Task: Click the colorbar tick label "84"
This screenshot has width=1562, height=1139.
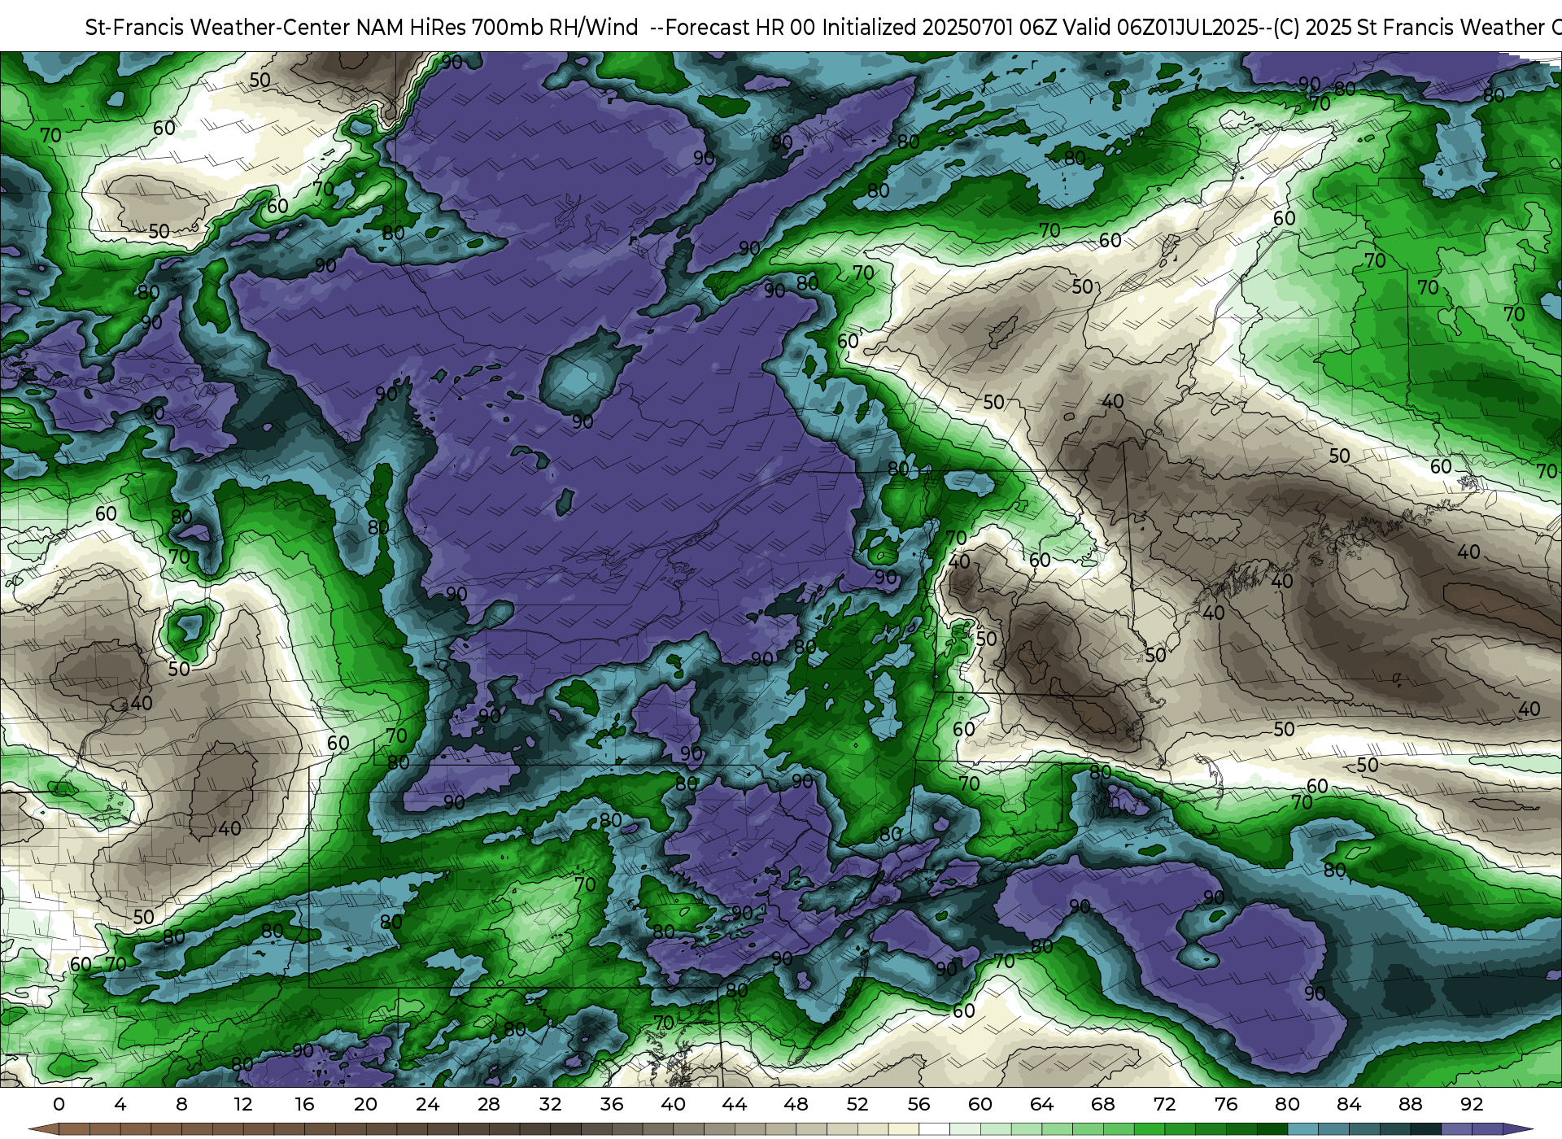Action: click(1349, 1104)
